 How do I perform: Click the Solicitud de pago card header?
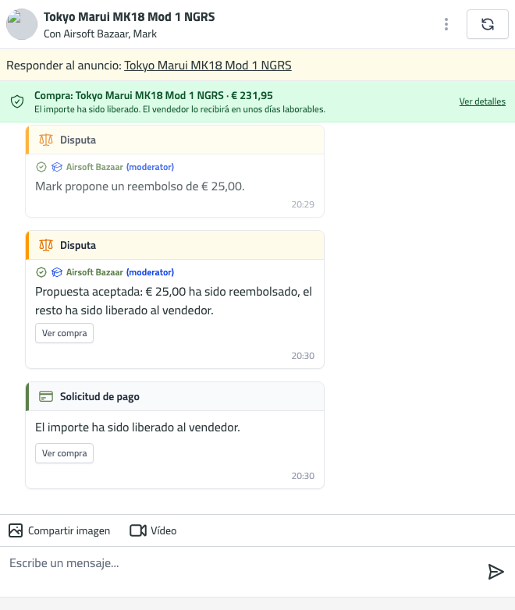(175, 396)
